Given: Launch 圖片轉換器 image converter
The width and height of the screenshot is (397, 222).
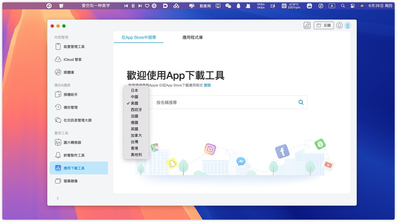Looking at the screenshot, I should 72,143.
